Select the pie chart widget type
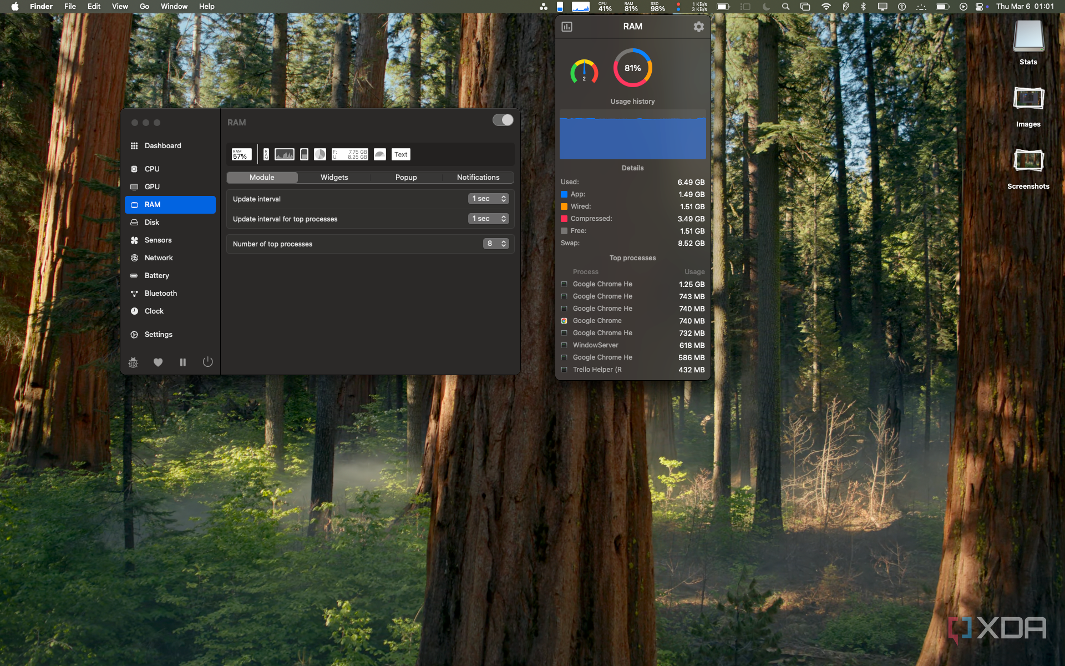The image size is (1065, 666). [x=320, y=154]
